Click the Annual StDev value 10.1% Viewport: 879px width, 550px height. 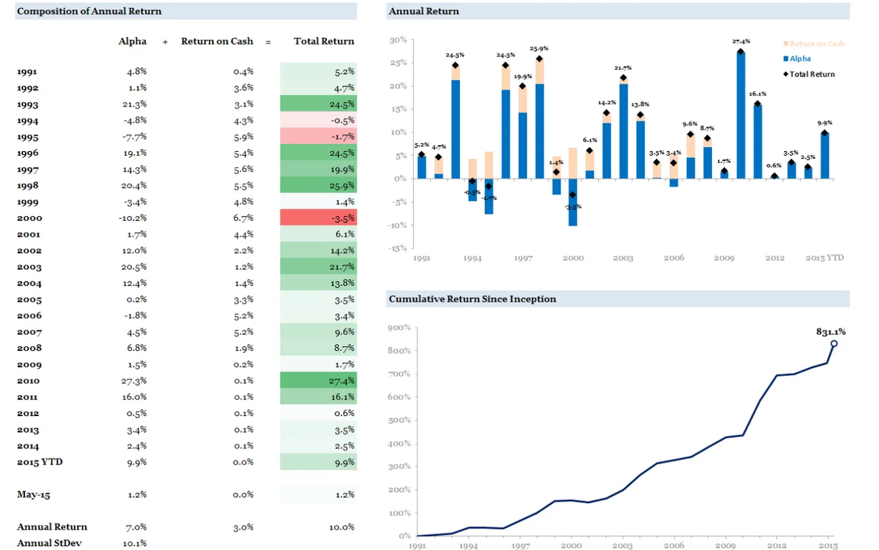(135, 543)
